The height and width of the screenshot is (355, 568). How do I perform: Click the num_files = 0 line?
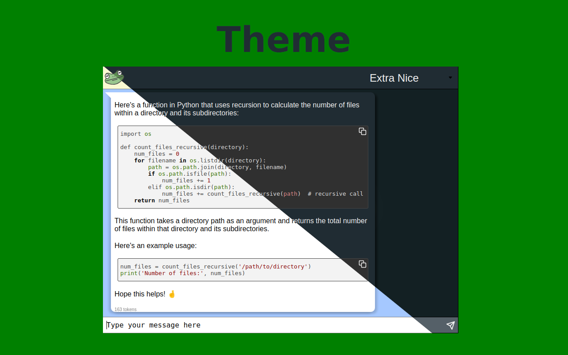point(157,154)
